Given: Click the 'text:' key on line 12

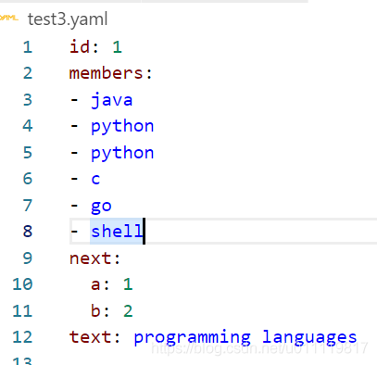Looking at the screenshot, I should point(94,337).
